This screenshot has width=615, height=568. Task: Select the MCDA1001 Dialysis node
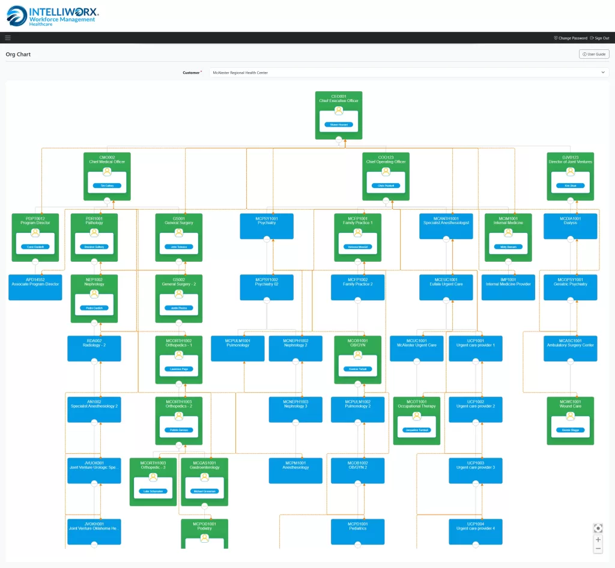570,226
